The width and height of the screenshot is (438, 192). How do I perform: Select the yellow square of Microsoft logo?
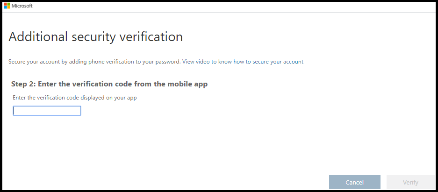pos(9,7)
